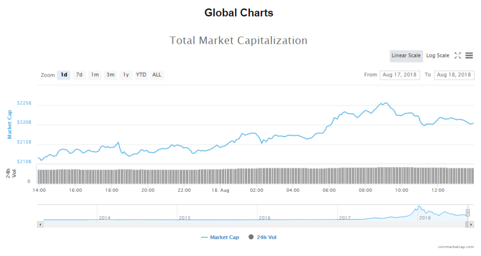Zoom the chart to 1y
The height and width of the screenshot is (256, 481).
(x=126, y=75)
